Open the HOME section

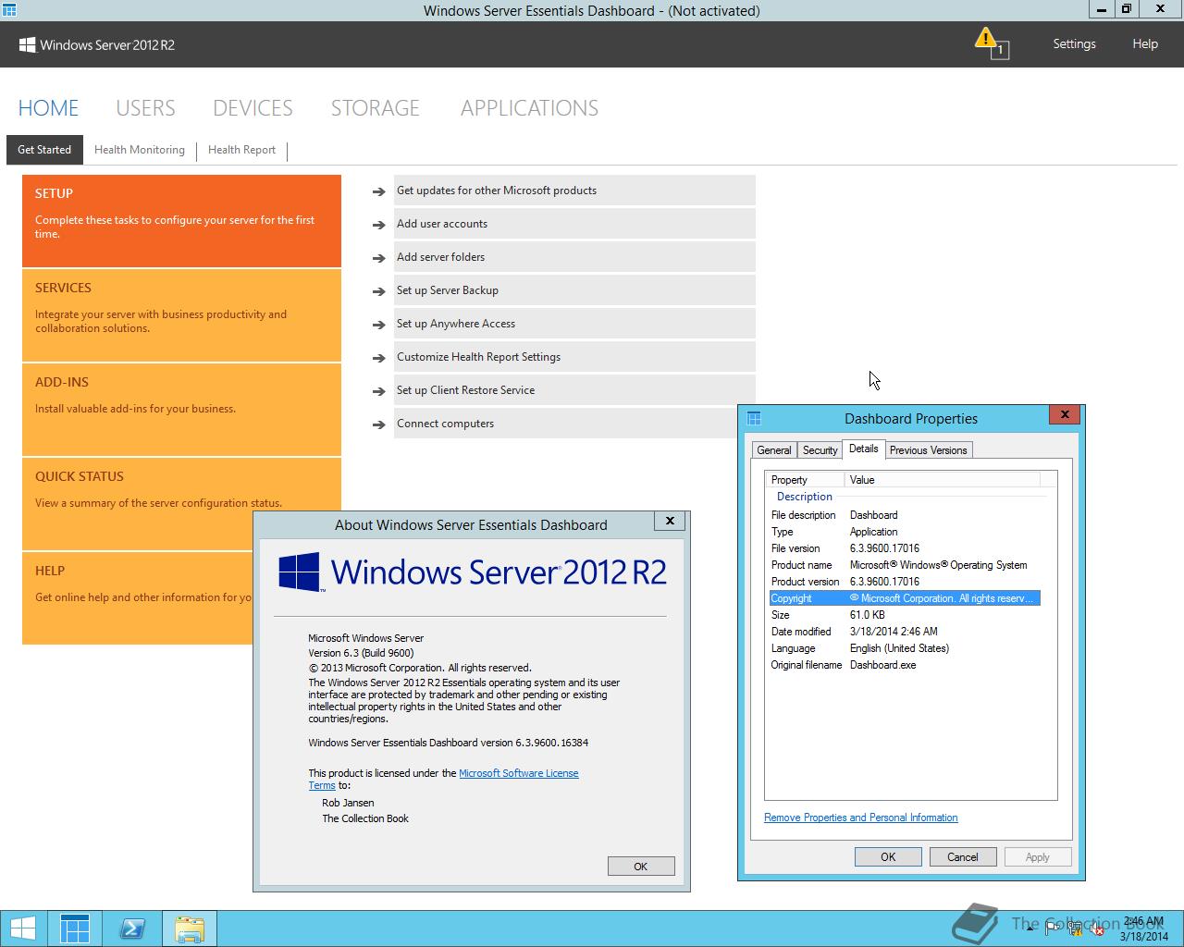point(48,108)
